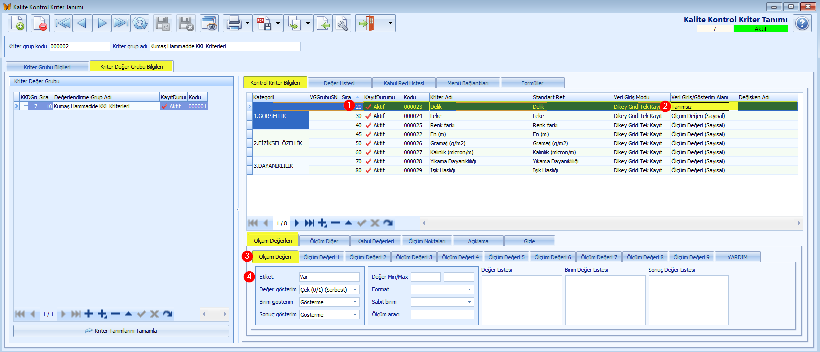Refresh the form using the circular arrows icon

point(140,23)
